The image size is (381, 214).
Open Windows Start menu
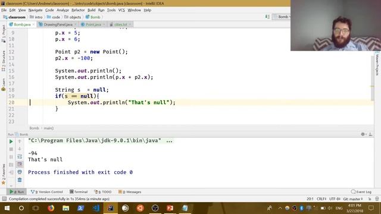tap(7, 208)
